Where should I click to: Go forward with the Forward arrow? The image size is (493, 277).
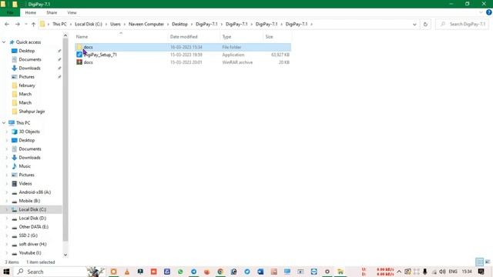pyautogui.click(x=18, y=24)
